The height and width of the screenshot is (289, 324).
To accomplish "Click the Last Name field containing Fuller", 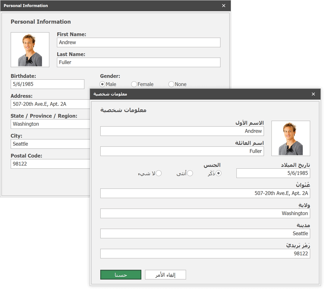I will pos(138,62).
